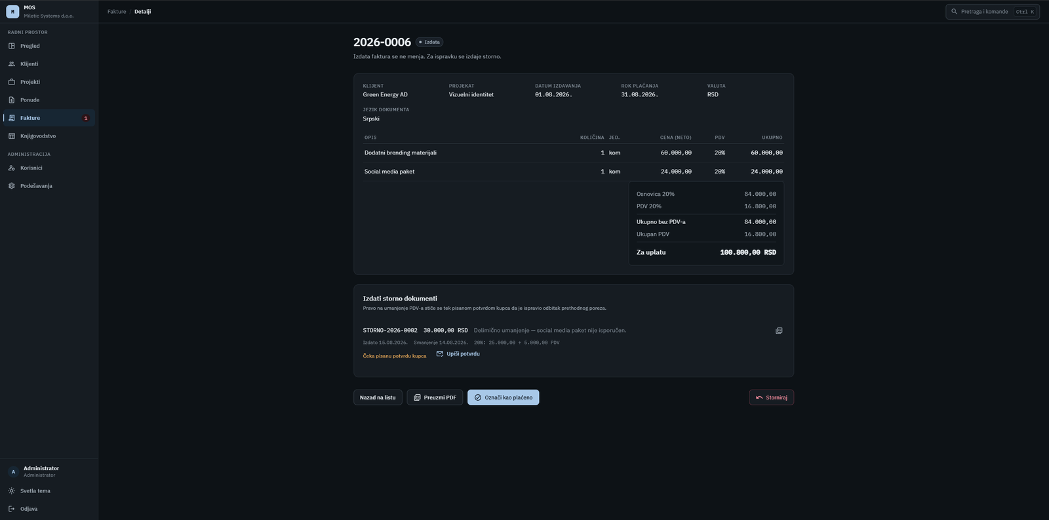The height and width of the screenshot is (520, 1049).
Task: Go to Klijenti section
Action: (x=49, y=64)
